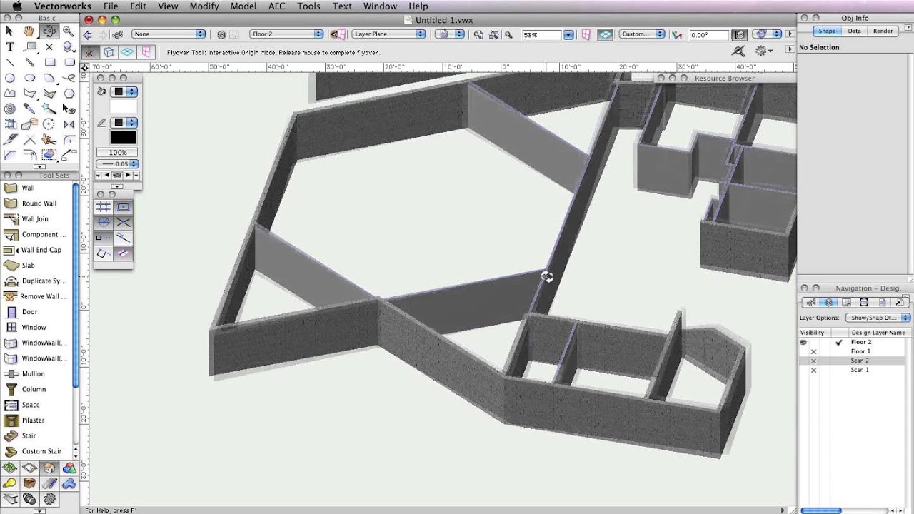This screenshot has height=514, width=914.
Task: Toggle Snap to Intersection constraint
Action: point(124,223)
